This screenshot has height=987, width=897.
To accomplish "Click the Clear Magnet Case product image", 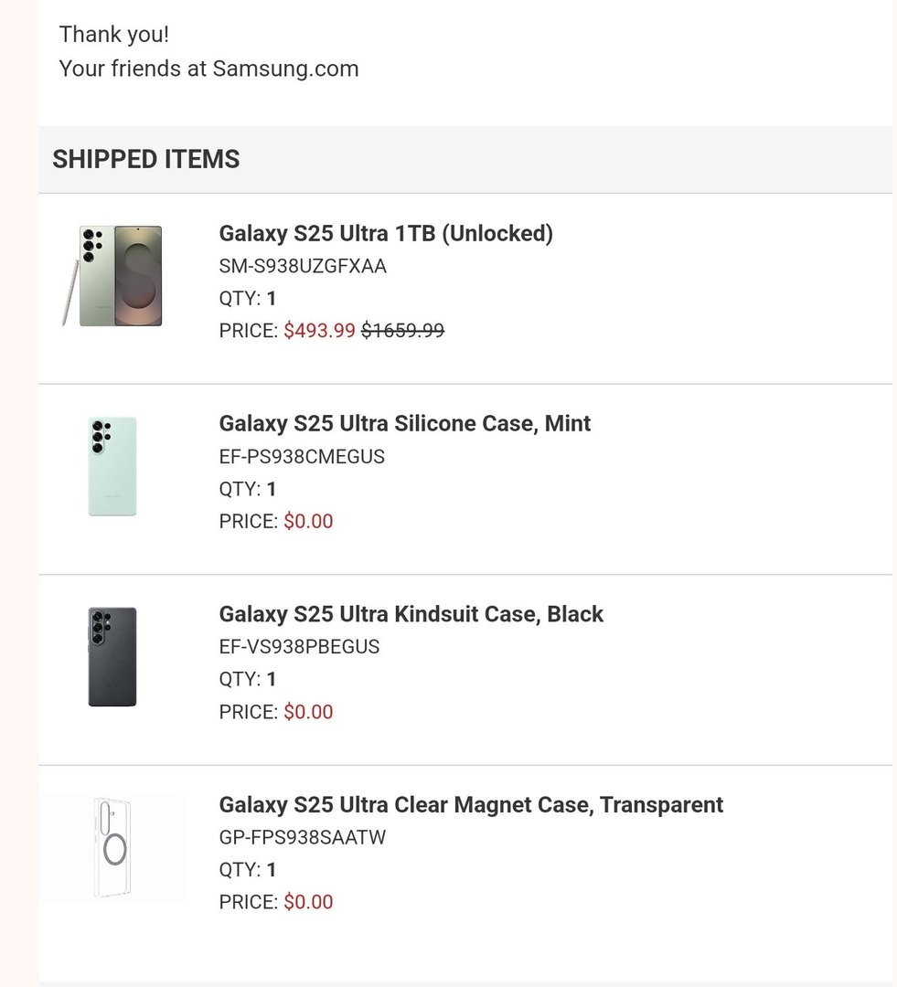I will tap(113, 846).
